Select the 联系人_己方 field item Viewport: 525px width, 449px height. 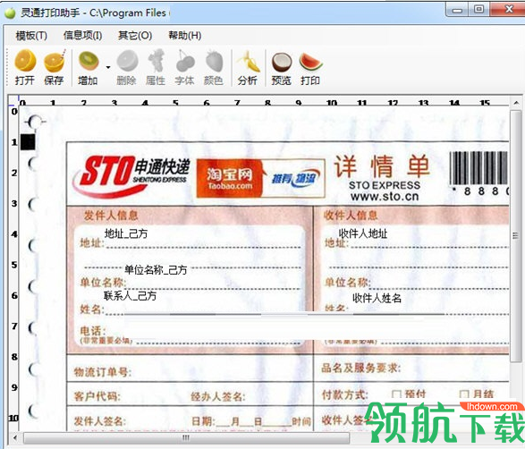[x=130, y=295]
